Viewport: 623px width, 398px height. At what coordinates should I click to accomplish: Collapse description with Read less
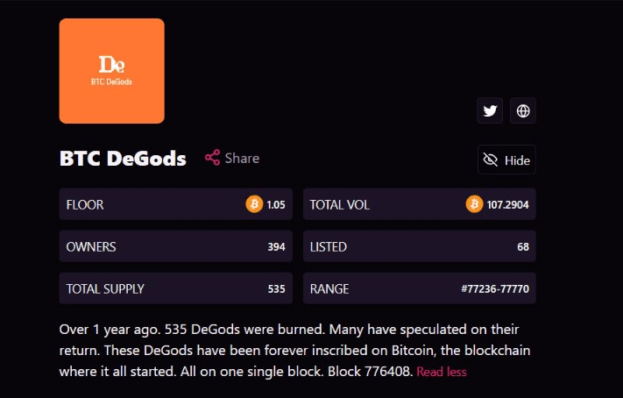coord(442,372)
